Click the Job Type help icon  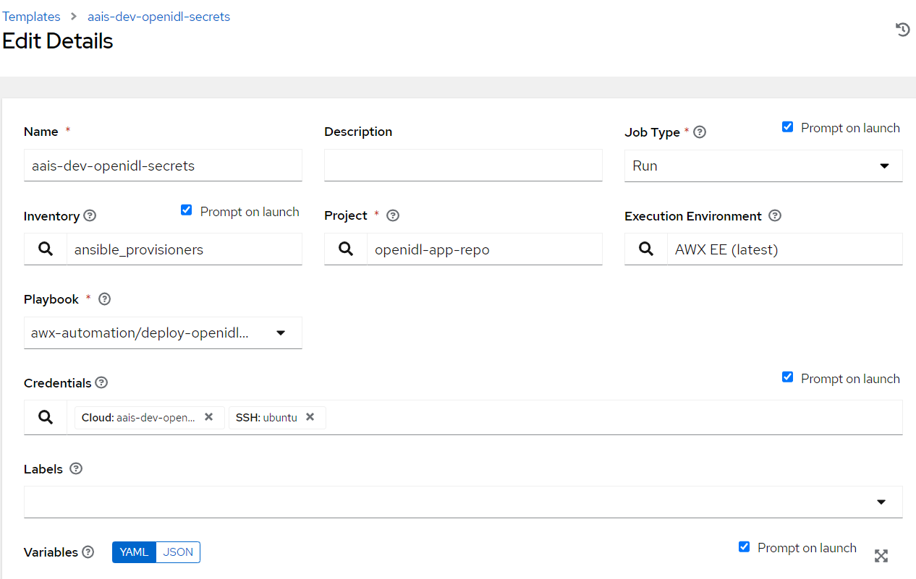click(700, 132)
